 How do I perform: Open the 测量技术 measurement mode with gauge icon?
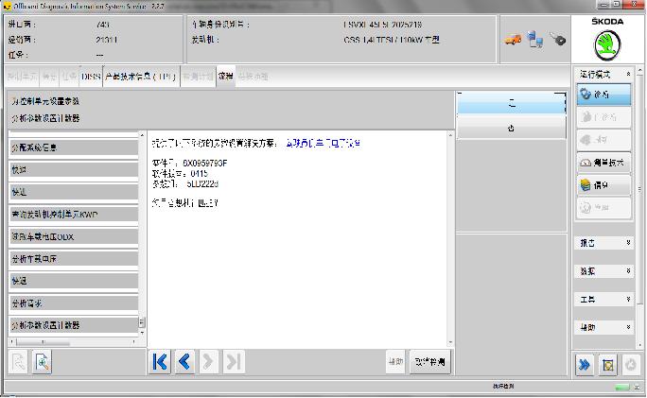604,163
